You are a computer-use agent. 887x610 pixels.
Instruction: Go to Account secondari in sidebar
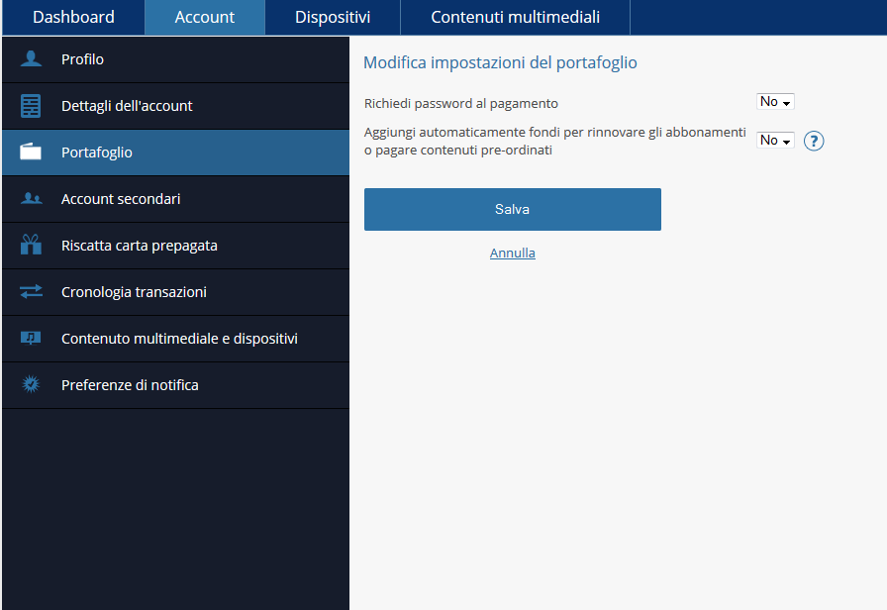coord(176,199)
